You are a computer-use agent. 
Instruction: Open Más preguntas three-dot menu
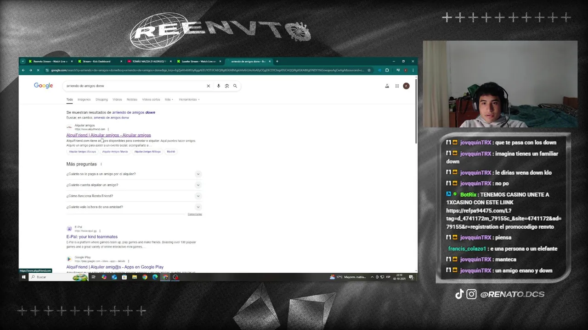pyautogui.click(x=101, y=164)
